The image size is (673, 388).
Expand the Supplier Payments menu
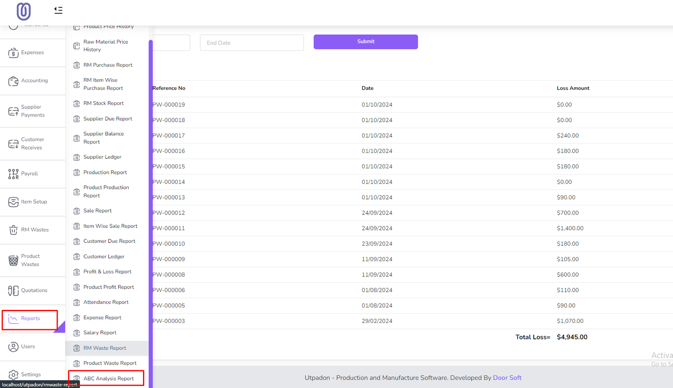click(x=32, y=111)
